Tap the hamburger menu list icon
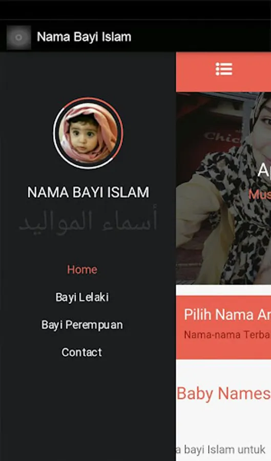Viewport: 271px width, 461px height. [224, 69]
